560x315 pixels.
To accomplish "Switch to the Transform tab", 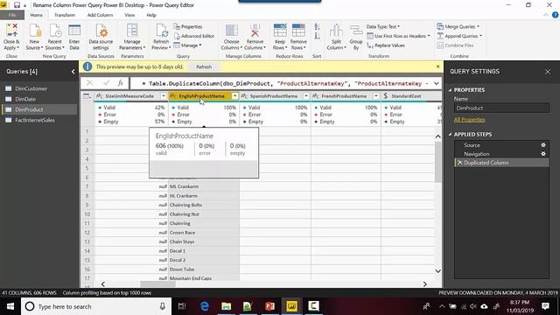I will pyautogui.click(x=65, y=15).
